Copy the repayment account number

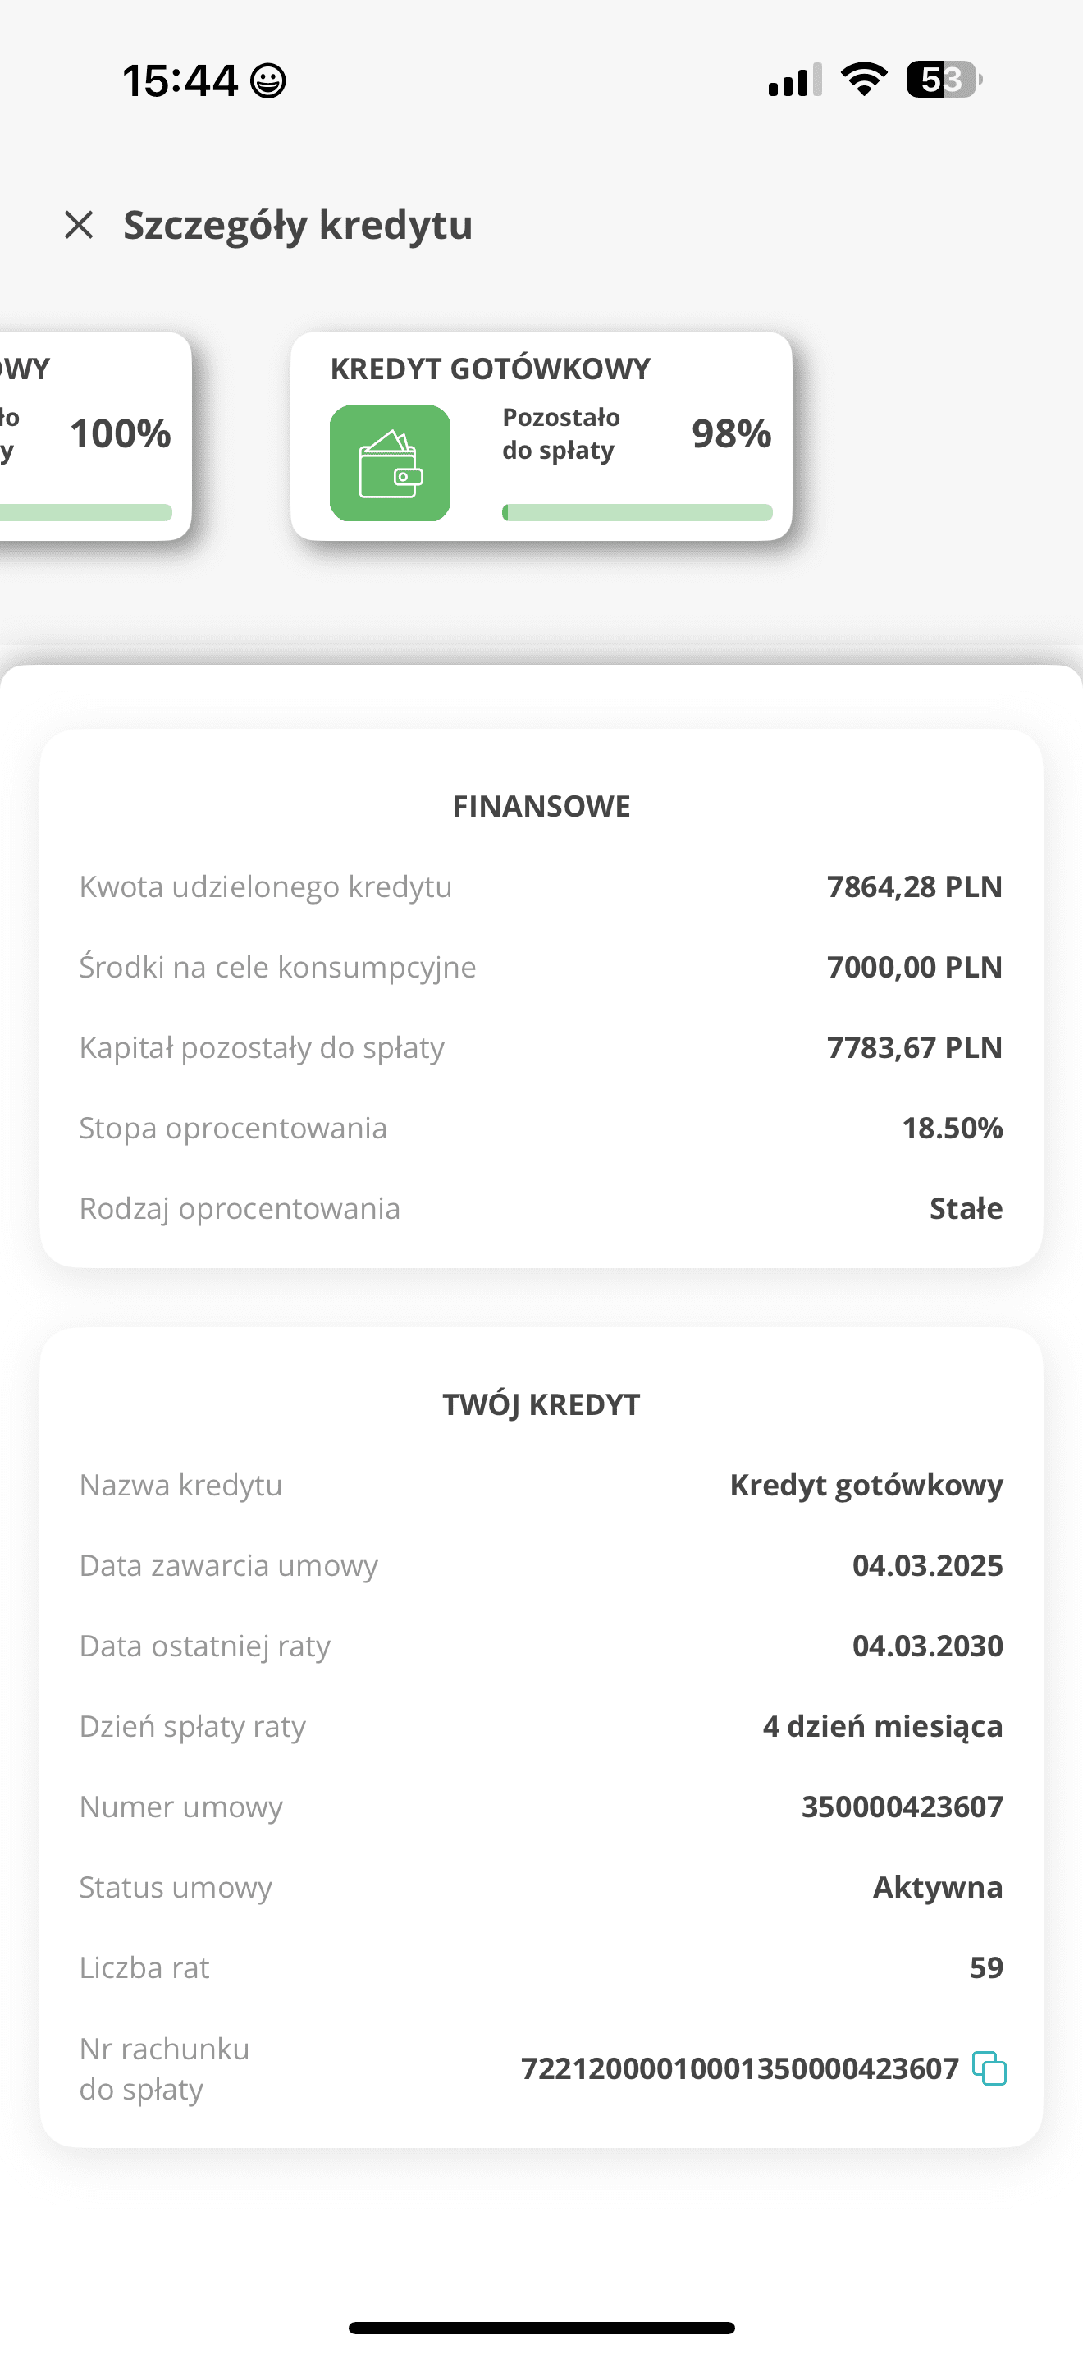989,2068
